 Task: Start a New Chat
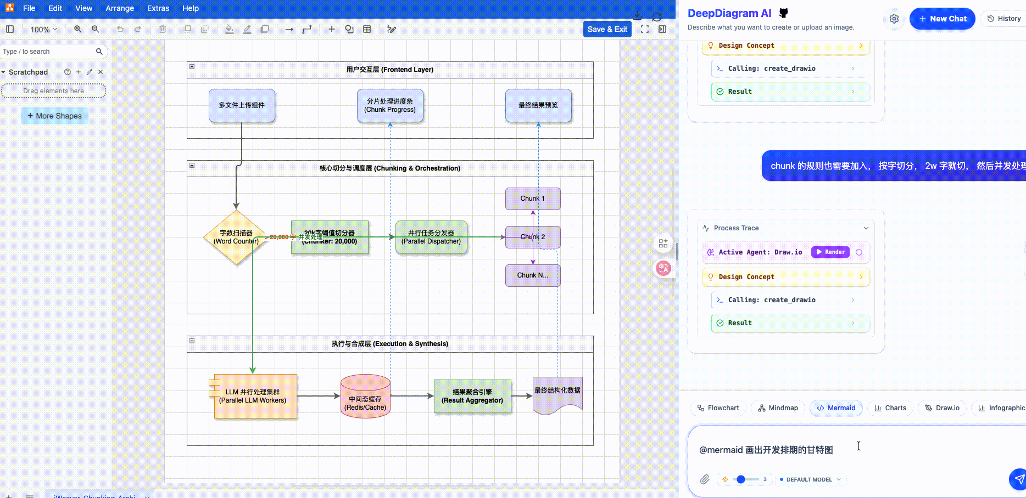(942, 19)
